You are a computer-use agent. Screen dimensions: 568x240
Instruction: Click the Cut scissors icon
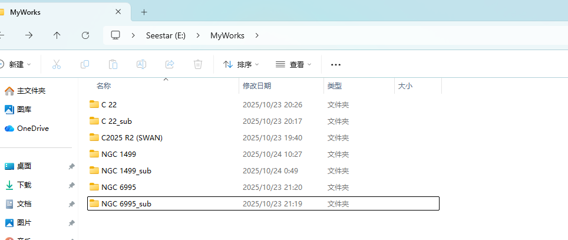coord(57,64)
